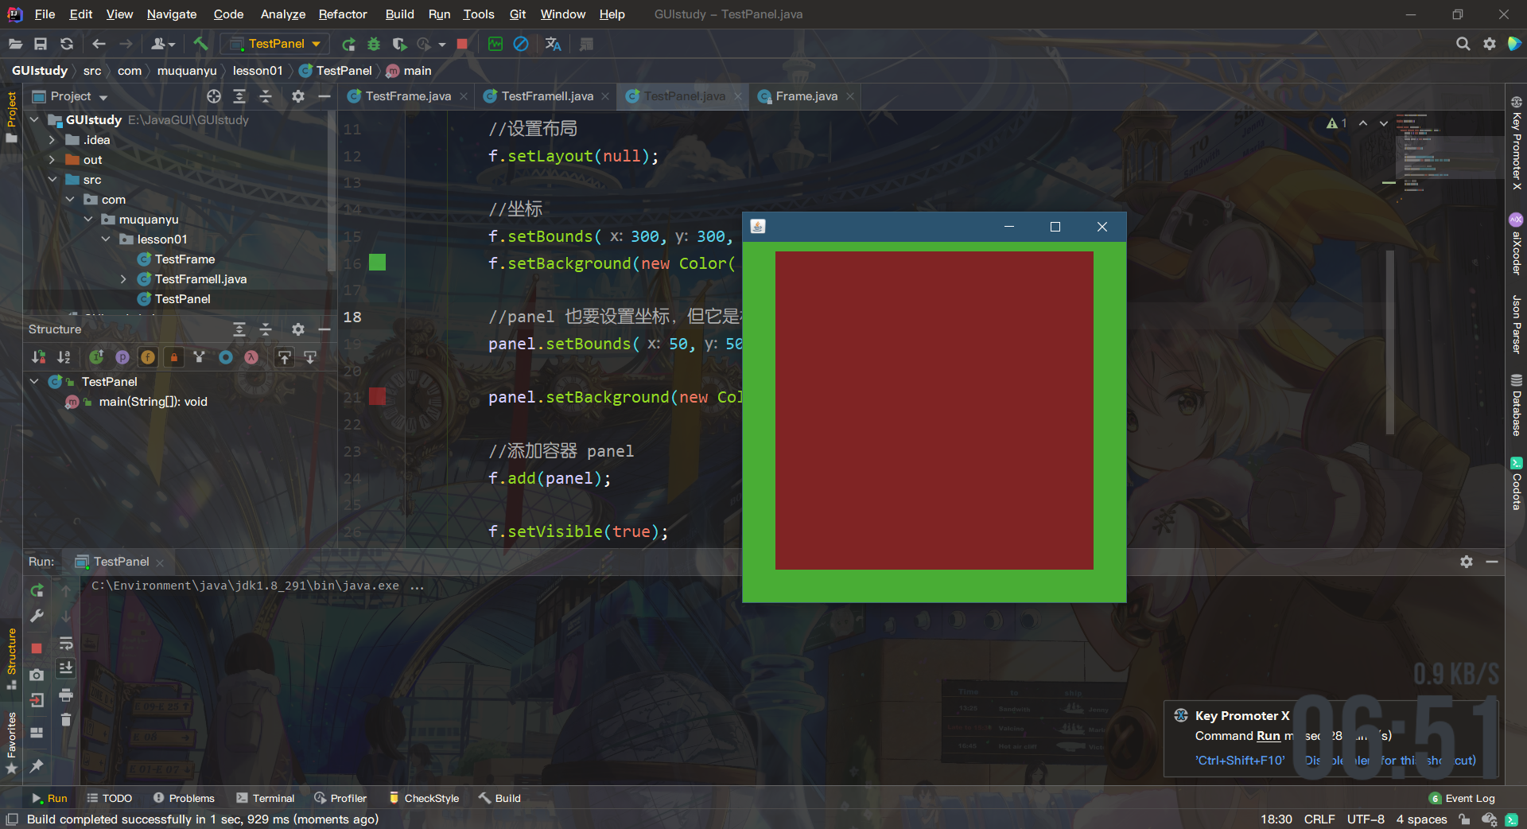Viewport: 1527px width, 829px height.
Task: Click the Restore Layout icon in Run panel
Action: click(x=37, y=733)
